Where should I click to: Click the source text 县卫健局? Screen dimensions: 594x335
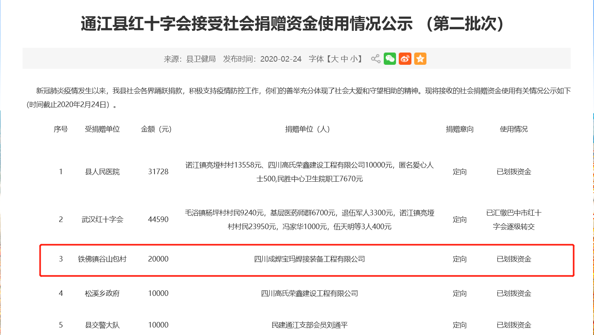201,59
